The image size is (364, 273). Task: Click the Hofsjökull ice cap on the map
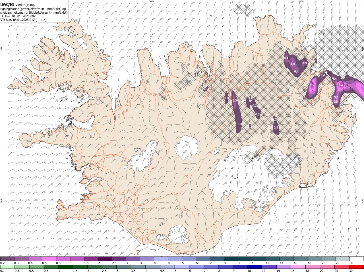(x=187, y=147)
